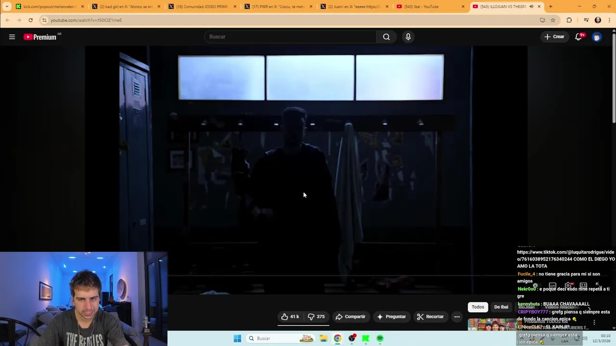Open video player settings gear
This screenshot has width=616, height=346.
pos(568,285)
